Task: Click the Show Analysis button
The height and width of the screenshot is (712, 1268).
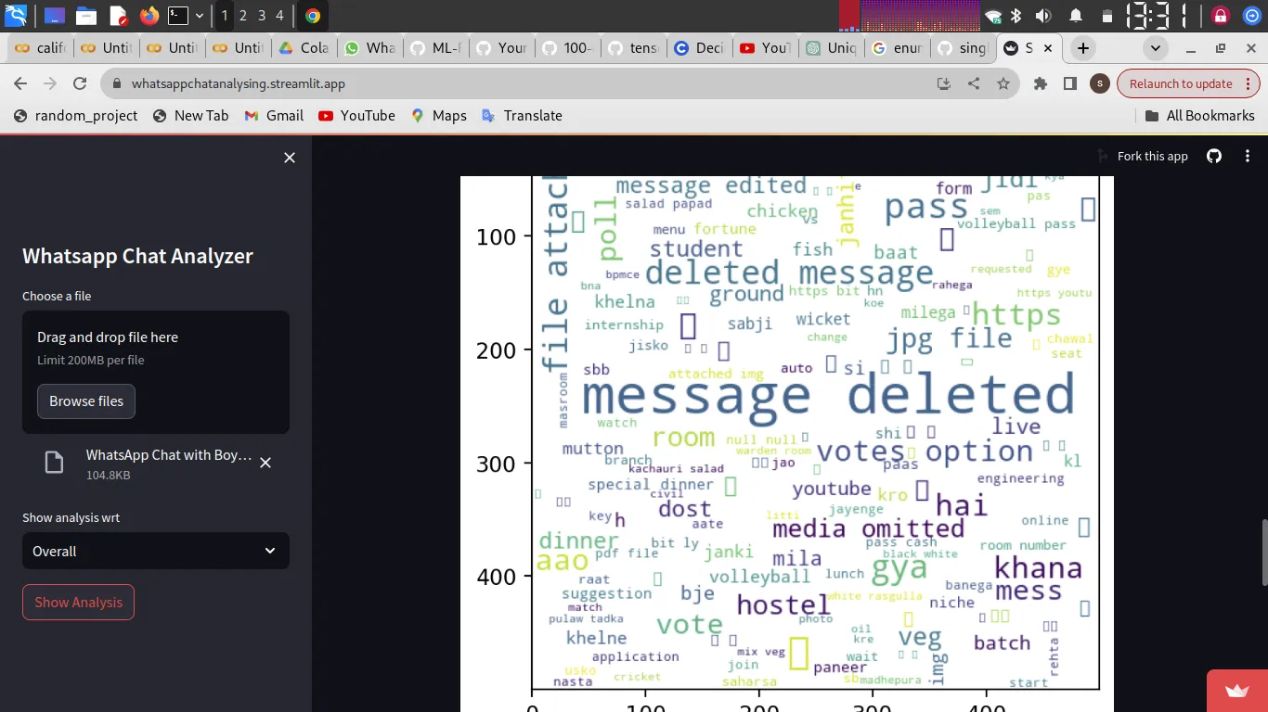Action: [x=78, y=602]
